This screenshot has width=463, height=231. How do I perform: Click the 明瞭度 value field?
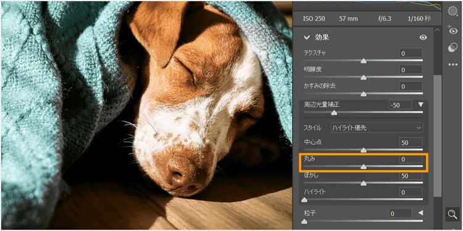coord(411,70)
